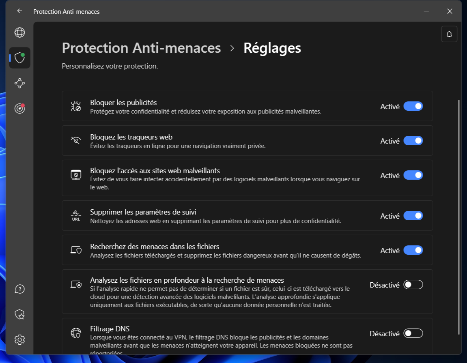Enable Analysez les fichiers en profondeur toggle
Viewport: 467px width, 363px height.
pyautogui.click(x=413, y=285)
